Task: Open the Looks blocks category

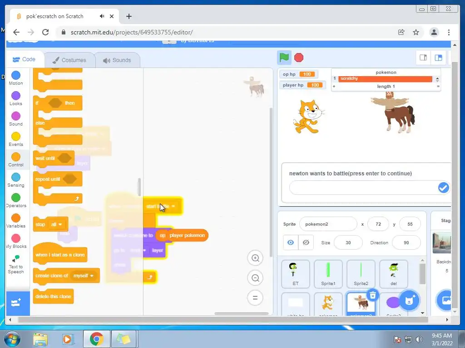Action: pos(16,98)
